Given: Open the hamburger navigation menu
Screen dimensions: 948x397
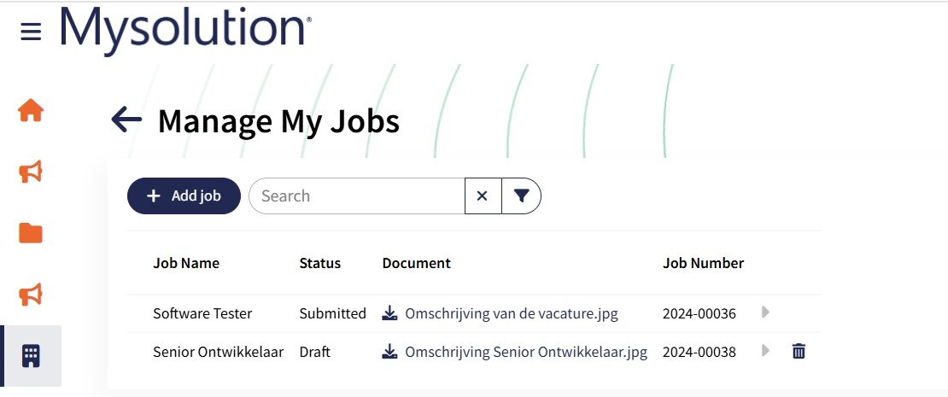Looking at the screenshot, I should coord(31,32).
